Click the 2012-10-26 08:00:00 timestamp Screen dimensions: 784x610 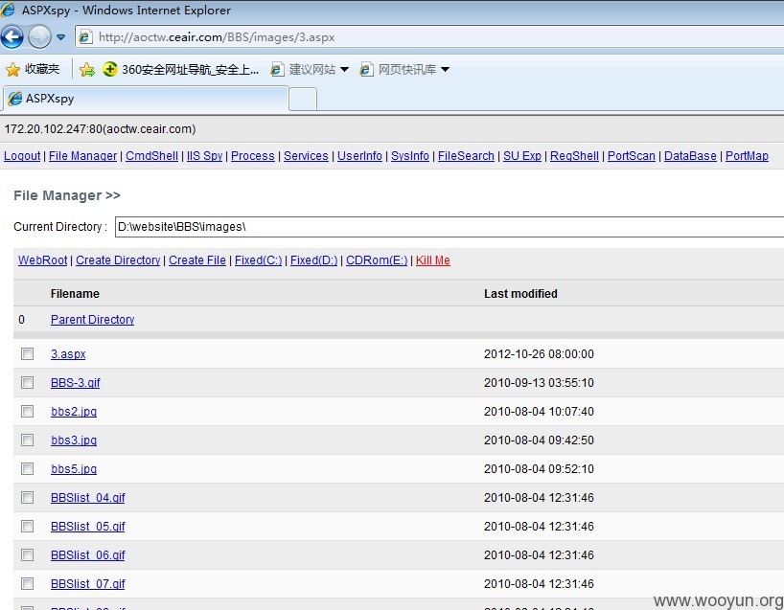pyautogui.click(x=539, y=354)
